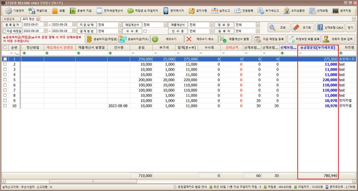The height and width of the screenshot is (191, 358).
Task: Expand the 지급상태 dropdown
Action: coord(120,25)
